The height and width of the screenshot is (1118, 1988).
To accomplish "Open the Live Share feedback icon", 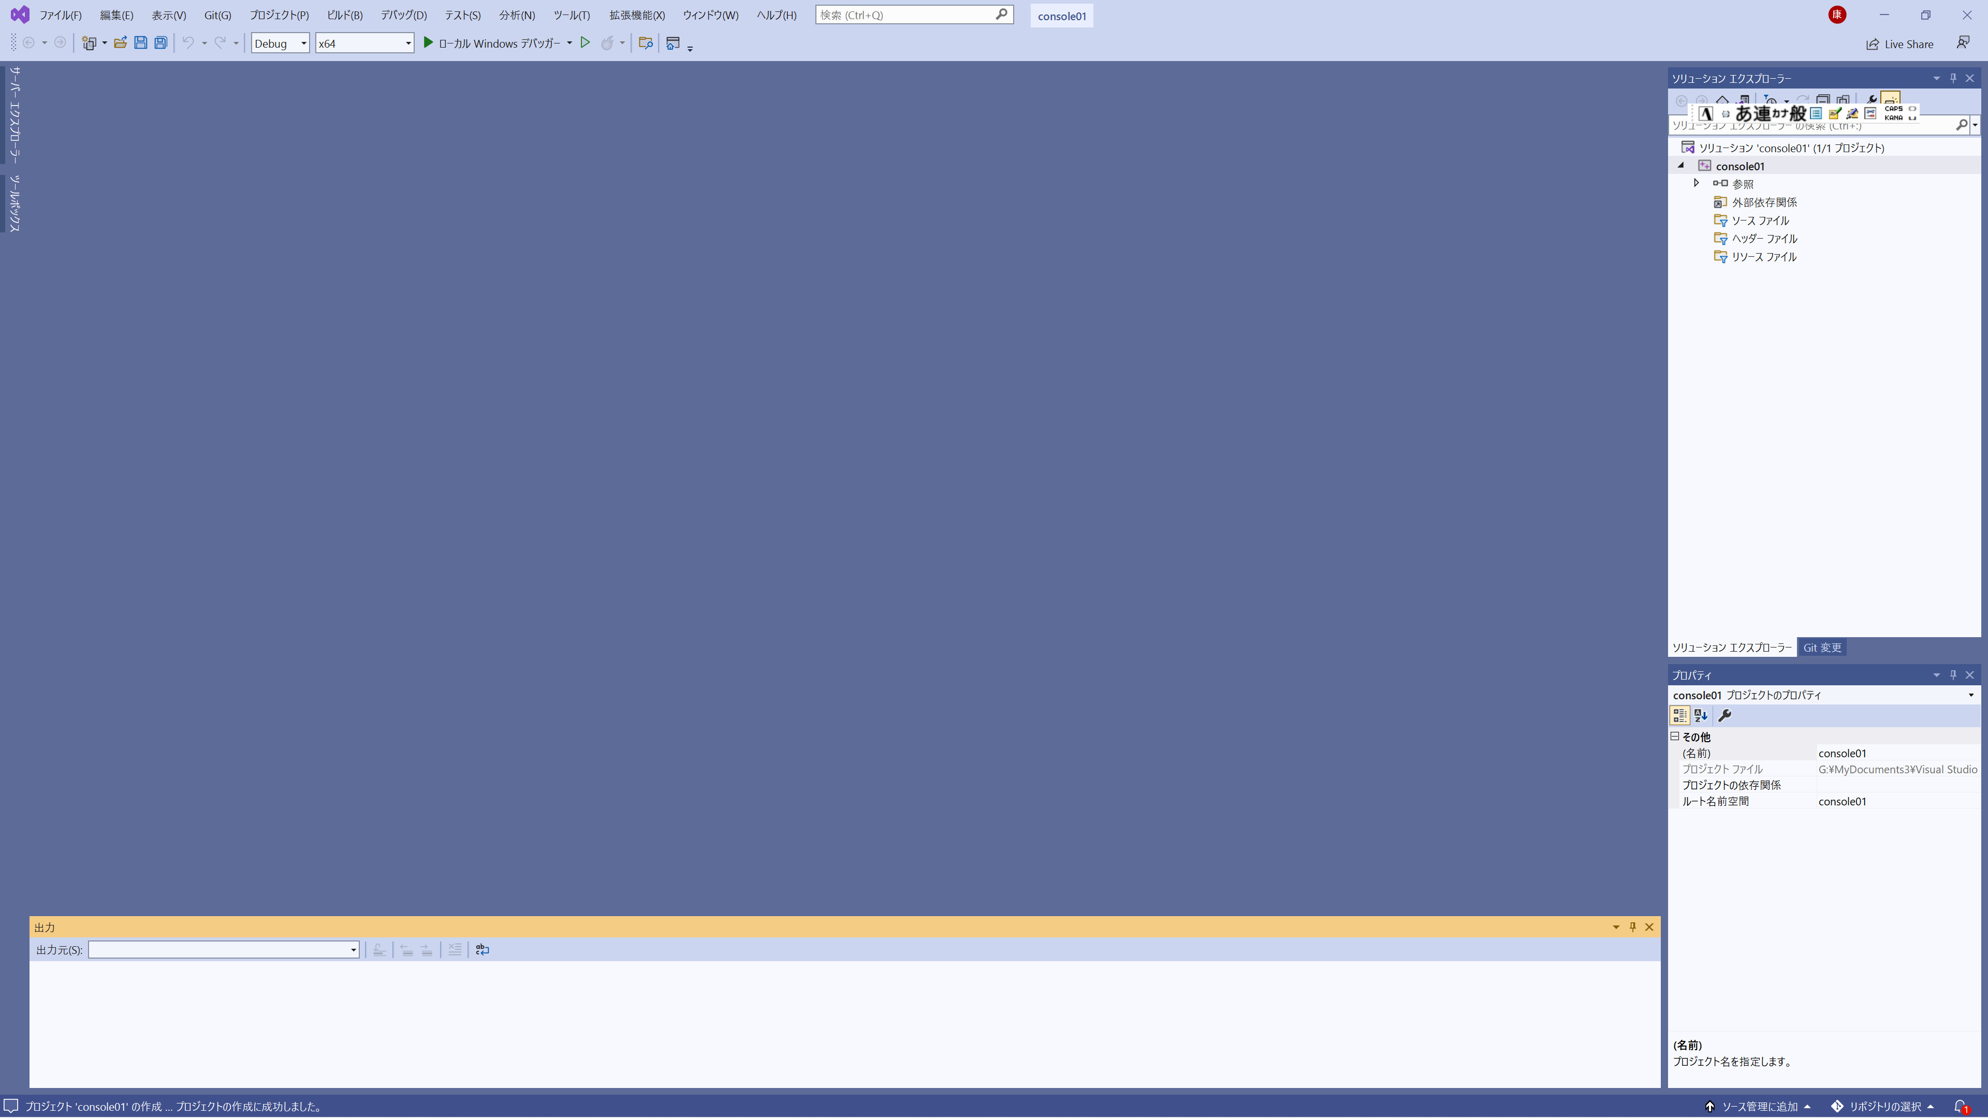I will click(1963, 43).
